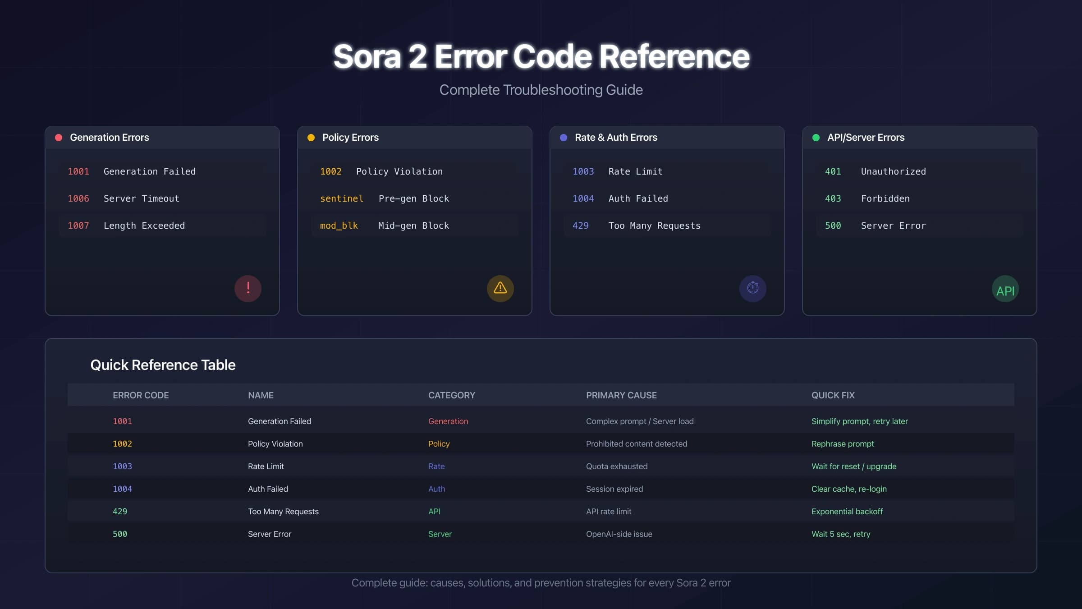Click the Rate category cell
This screenshot has height=609, width=1082.
pyautogui.click(x=436, y=466)
